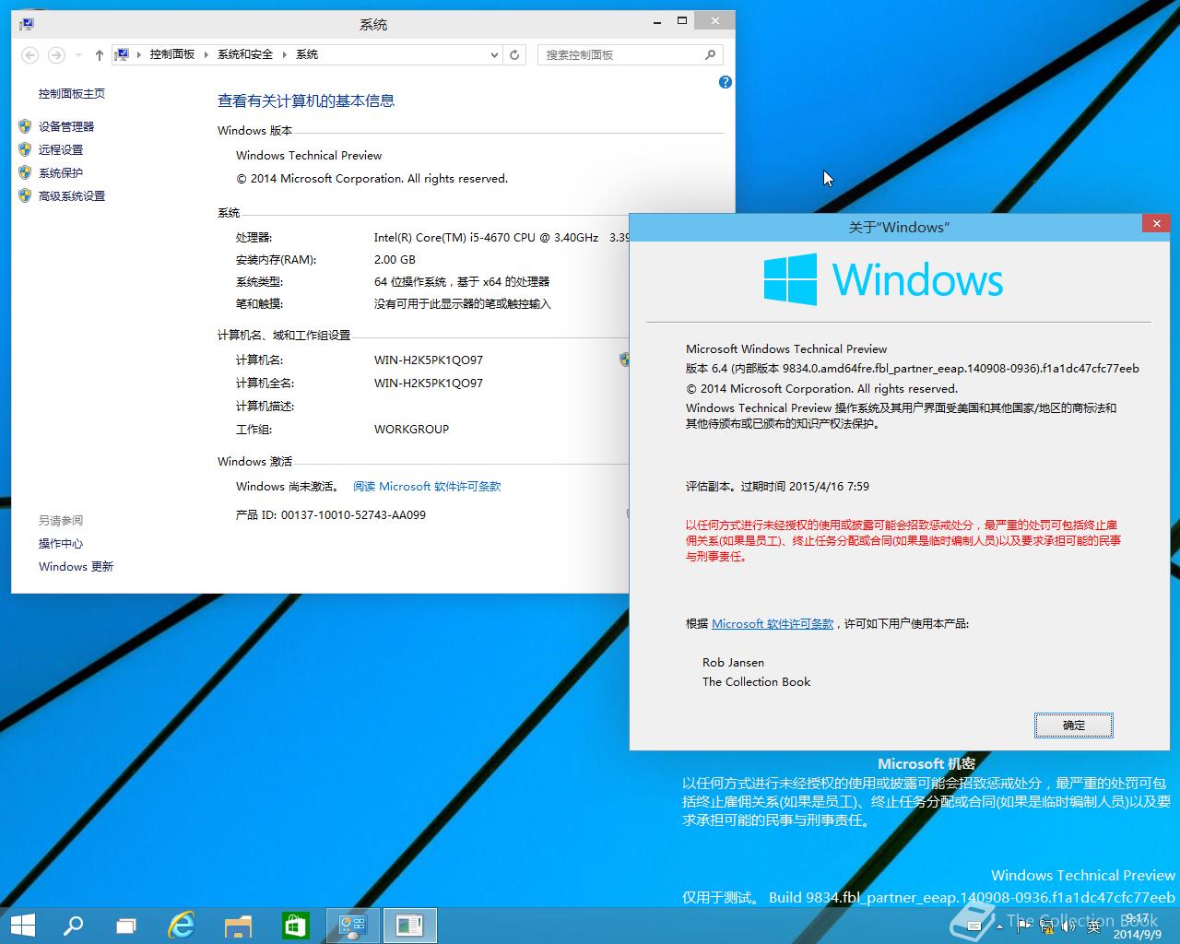
Task: Open 系统保护 link
Action: (x=61, y=172)
